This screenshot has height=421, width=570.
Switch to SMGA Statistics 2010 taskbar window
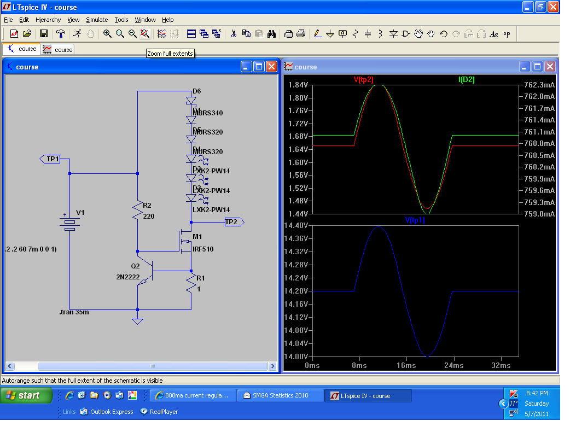click(x=280, y=395)
